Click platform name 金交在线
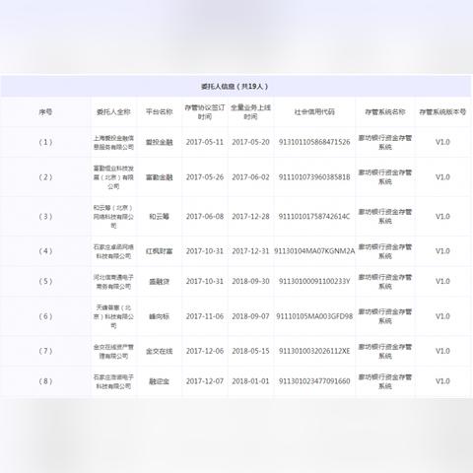This screenshot has width=473, height=473. pyautogui.click(x=160, y=351)
